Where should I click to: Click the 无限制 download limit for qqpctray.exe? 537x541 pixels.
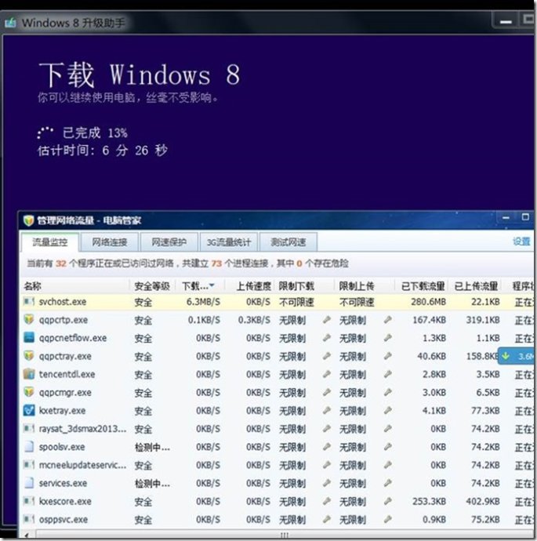point(292,356)
